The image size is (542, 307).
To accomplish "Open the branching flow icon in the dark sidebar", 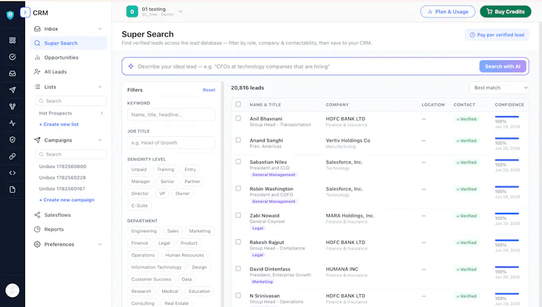I will click(x=12, y=106).
